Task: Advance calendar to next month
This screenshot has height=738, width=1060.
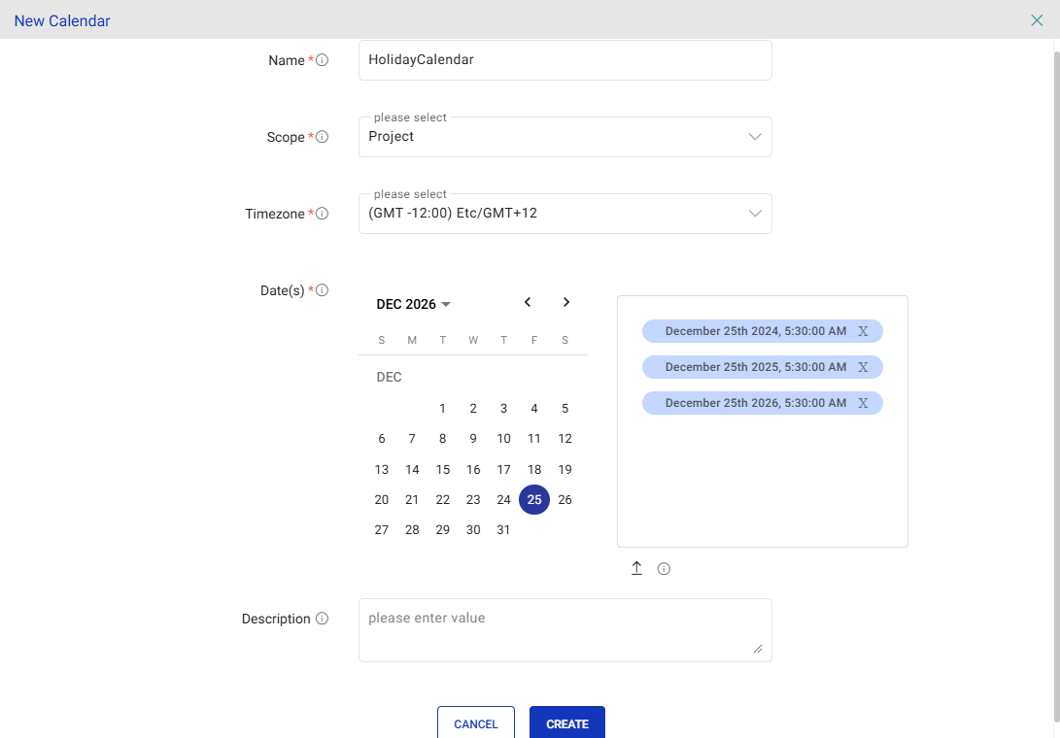Action: (566, 303)
